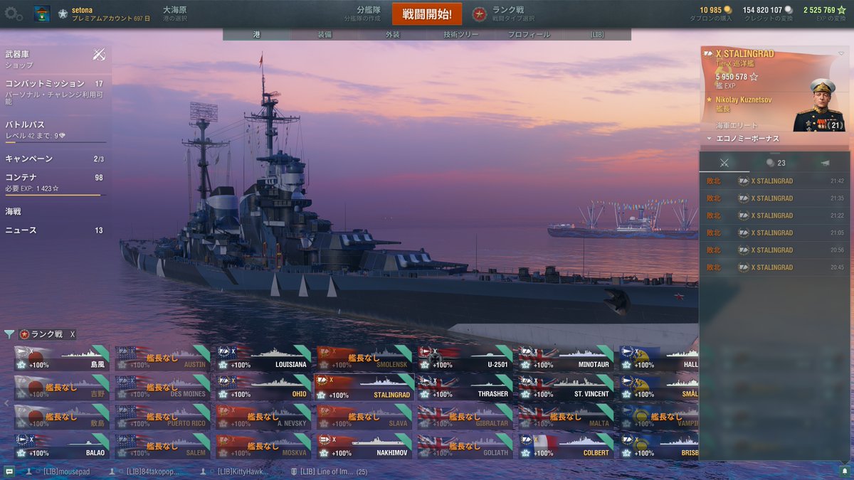Open the ship carousel filter funnel

click(x=9, y=334)
